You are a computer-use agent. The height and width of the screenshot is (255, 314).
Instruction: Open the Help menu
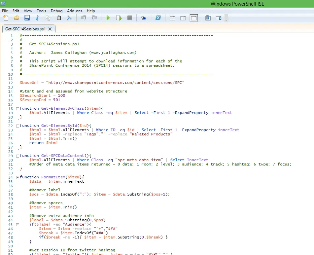[91, 11]
